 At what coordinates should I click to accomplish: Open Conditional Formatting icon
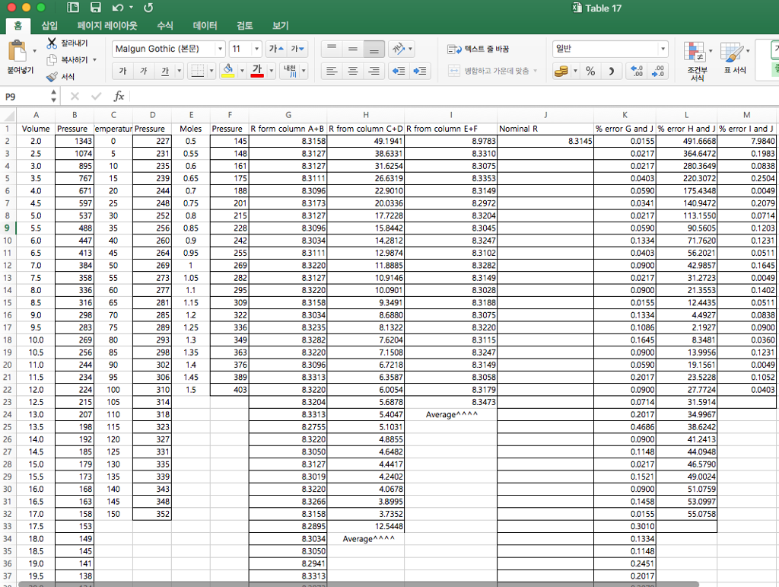(694, 53)
